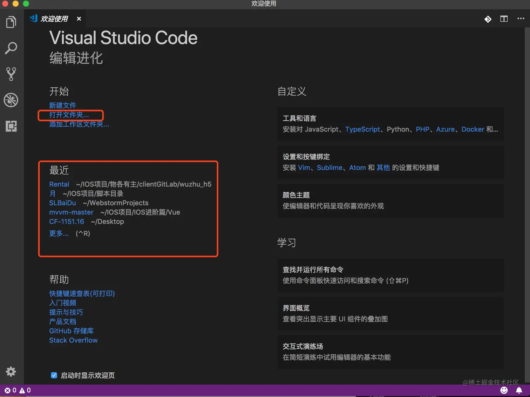Screen dimensions: 530x397
Task: Open the Debug view in the activity bar
Action: coord(11,100)
